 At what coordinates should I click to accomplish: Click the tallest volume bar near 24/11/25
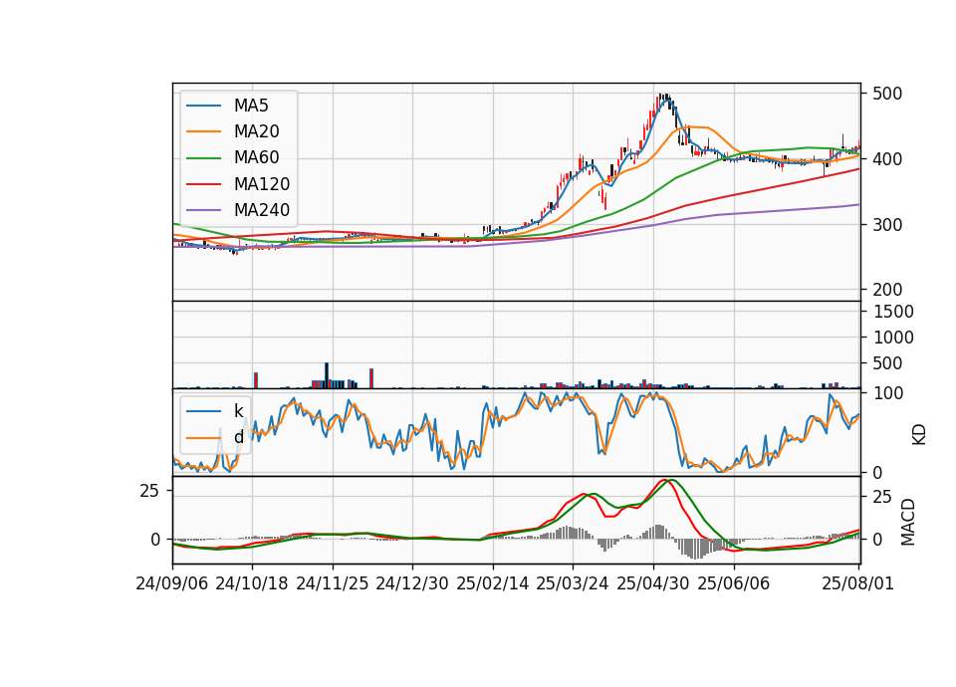pos(327,375)
